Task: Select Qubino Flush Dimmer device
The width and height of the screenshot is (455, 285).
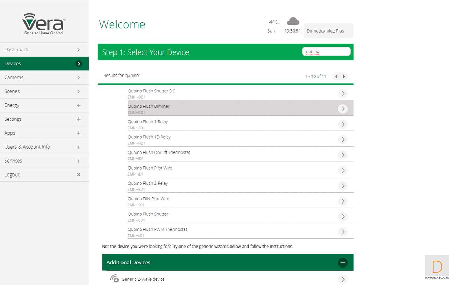Action: [240, 108]
